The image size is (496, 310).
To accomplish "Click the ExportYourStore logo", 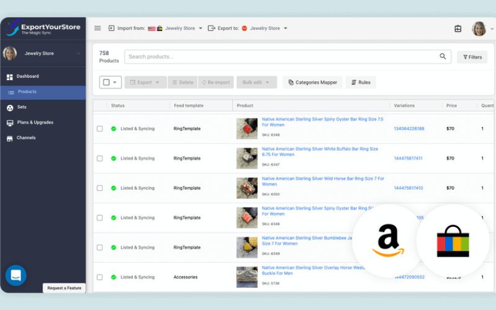I will [x=43, y=28].
